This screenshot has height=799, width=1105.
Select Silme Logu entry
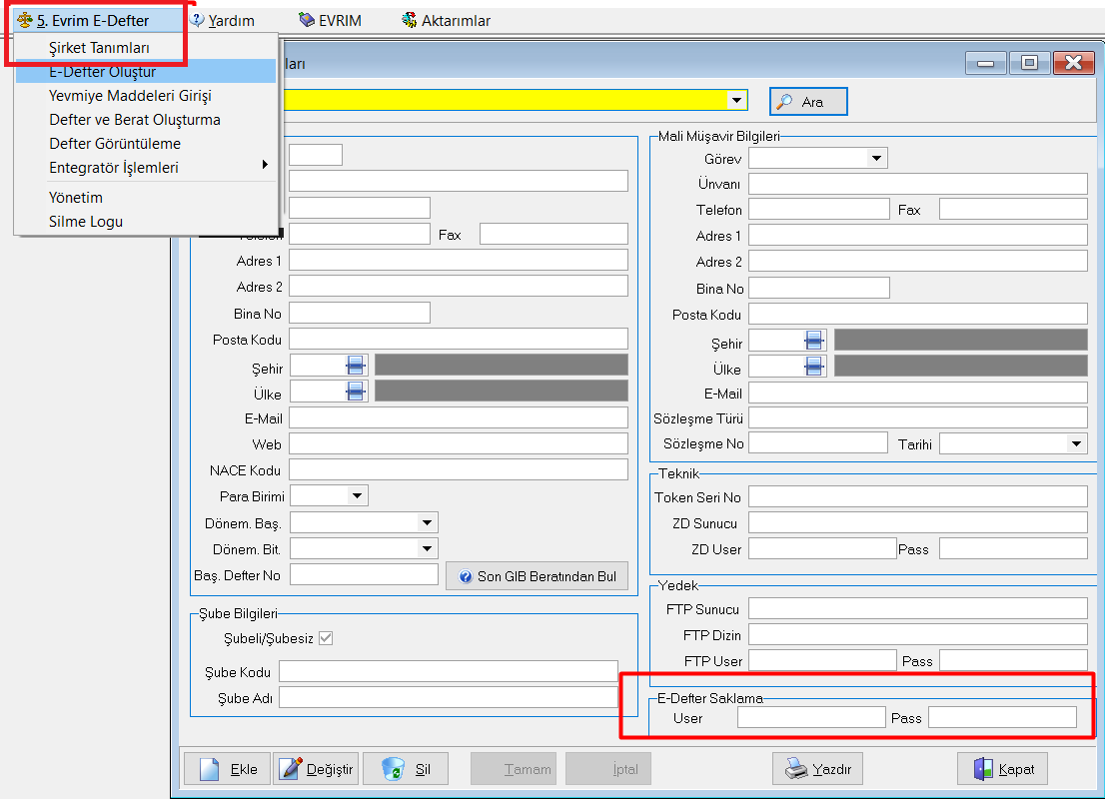point(145,222)
